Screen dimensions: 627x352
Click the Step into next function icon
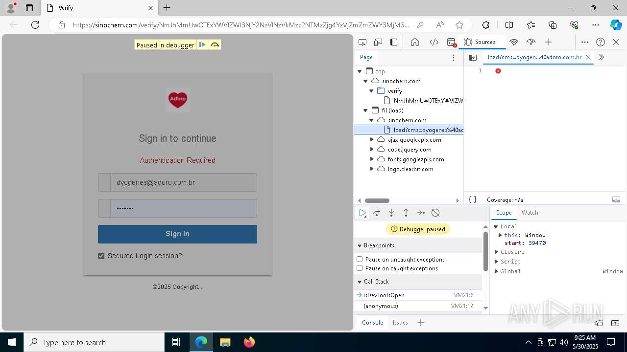click(391, 213)
